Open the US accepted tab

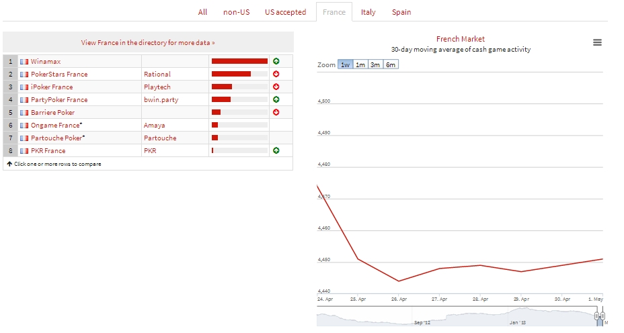[x=285, y=12]
